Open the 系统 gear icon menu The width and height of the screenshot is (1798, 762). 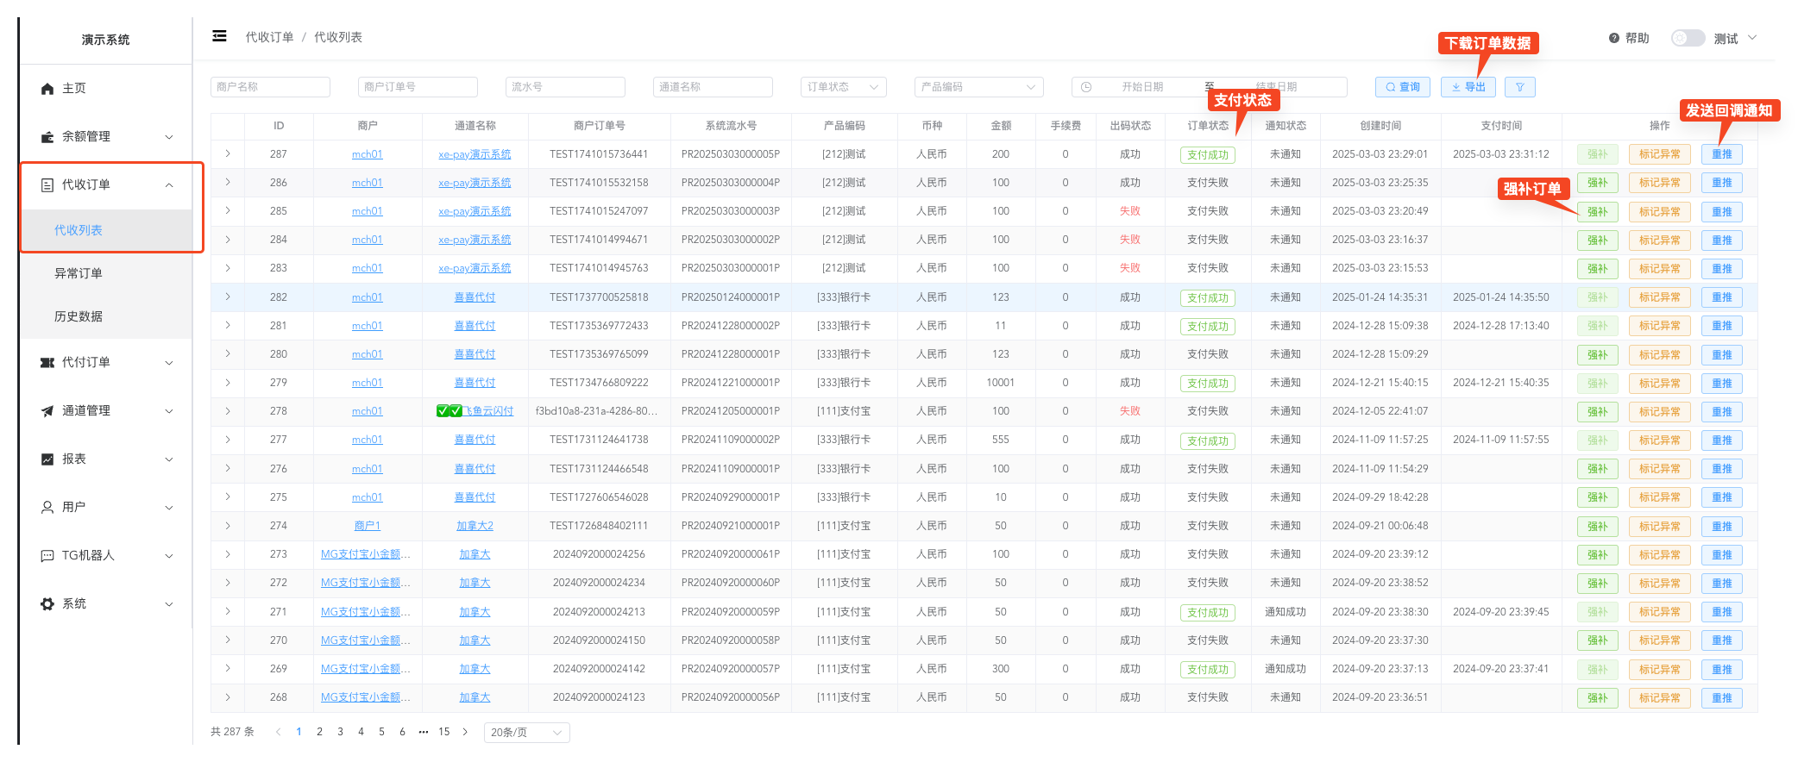(x=47, y=604)
